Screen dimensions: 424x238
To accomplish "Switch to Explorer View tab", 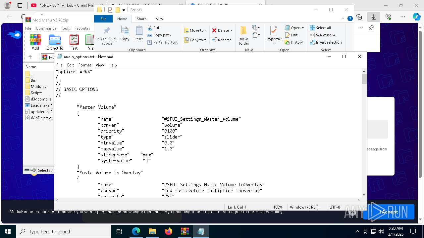I will 160,19.
